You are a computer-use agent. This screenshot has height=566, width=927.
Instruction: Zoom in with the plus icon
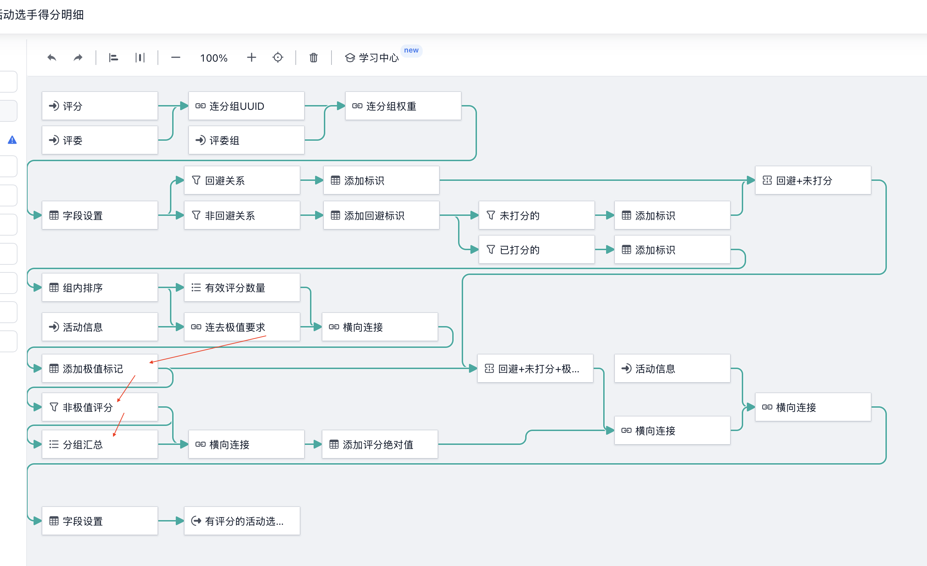(251, 58)
